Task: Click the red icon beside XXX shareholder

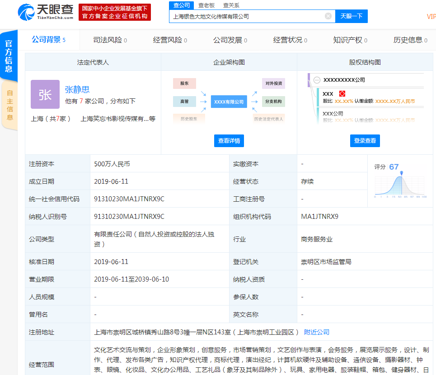Action: click(342, 93)
